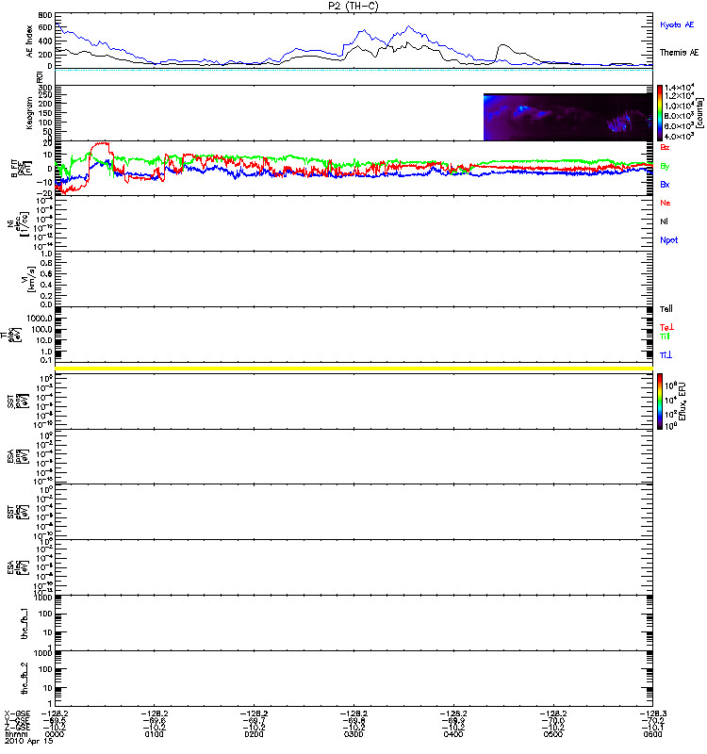Click the 'X-GSE' row label

(17, 713)
